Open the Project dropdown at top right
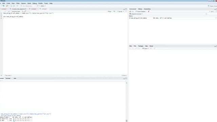Viewport: 217px width, 122px height. tap(213, 6)
